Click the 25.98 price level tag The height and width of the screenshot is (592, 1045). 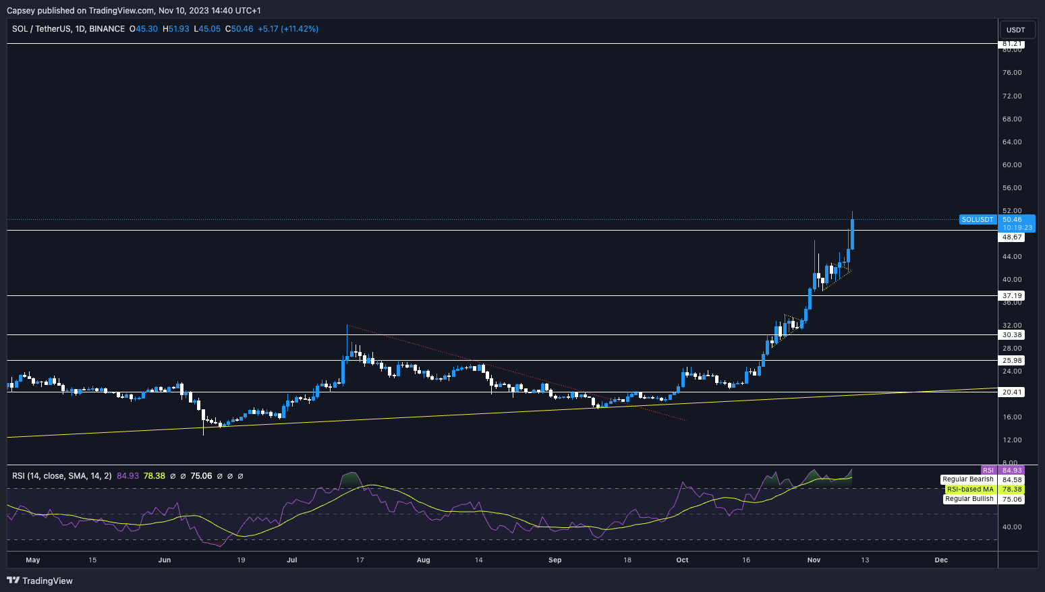[1012, 361]
